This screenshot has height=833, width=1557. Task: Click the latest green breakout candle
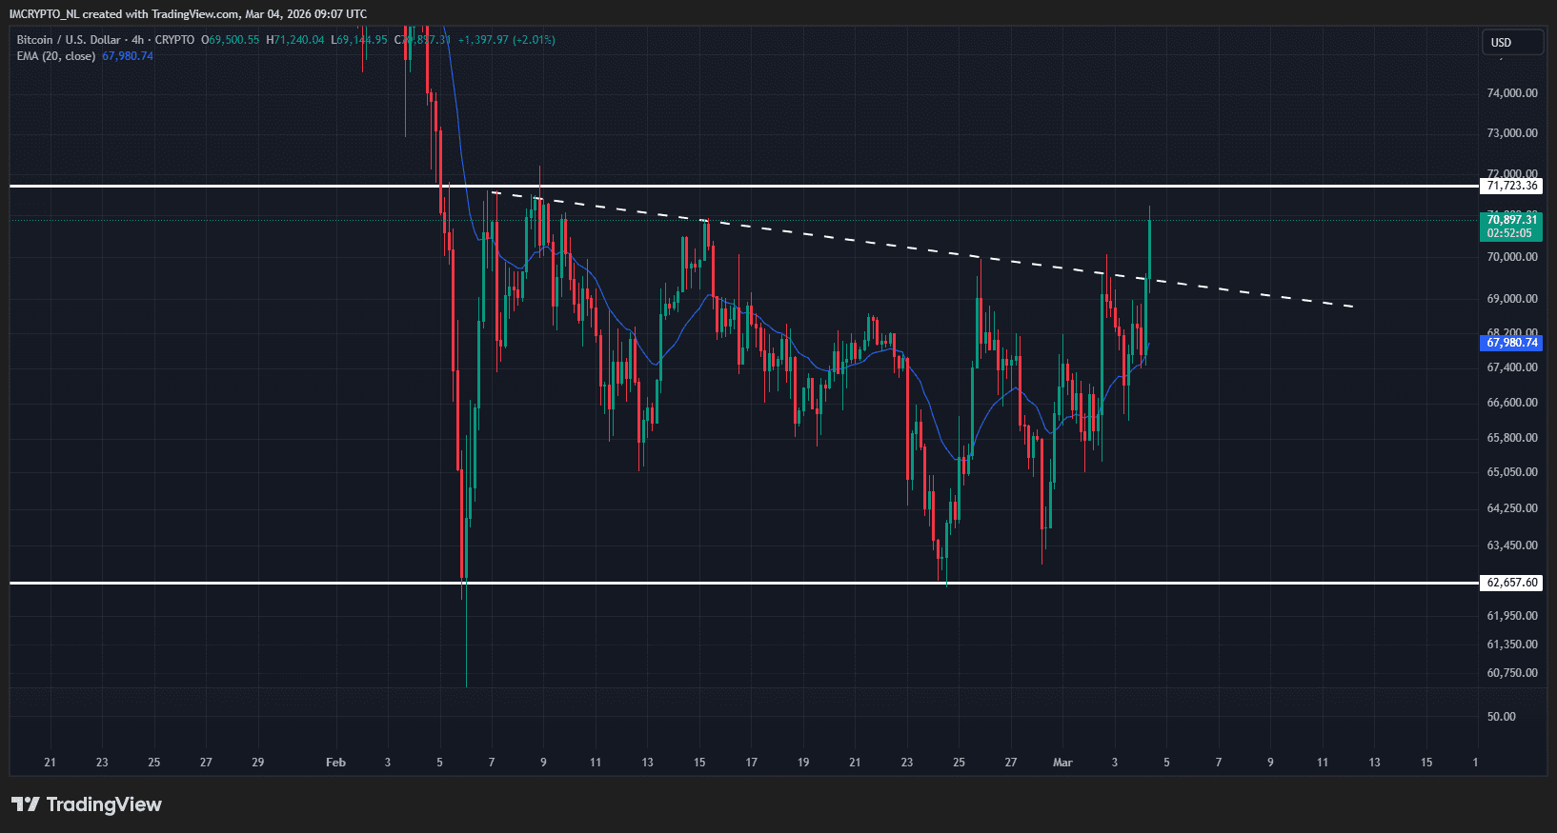coord(1149,248)
